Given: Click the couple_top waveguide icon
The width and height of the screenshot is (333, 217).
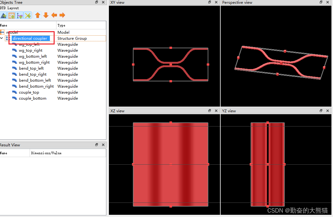Looking at the screenshot, I should click(x=15, y=92).
